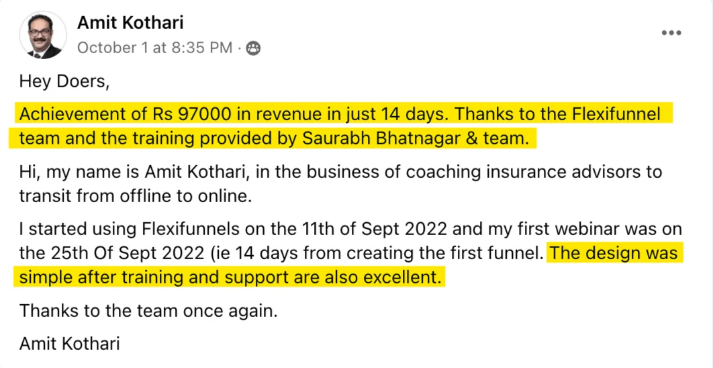Click the "Hey Doers," greeting line

64,82
